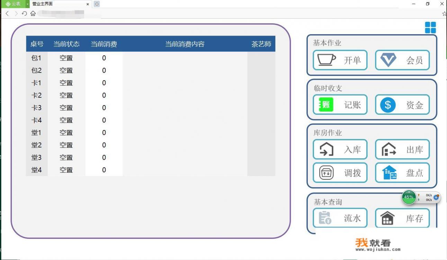This screenshot has width=447, height=260.
Task: Click the 基本作业 section heading
Action: click(x=327, y=43)
